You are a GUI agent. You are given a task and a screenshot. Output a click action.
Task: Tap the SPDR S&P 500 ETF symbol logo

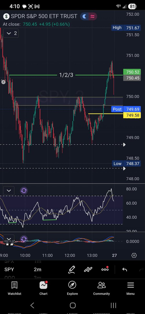(x=6, y=16)
